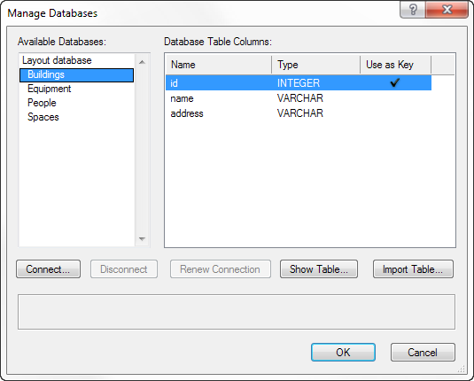Click the Cancel button
This screenshot has width=474, height=381.
(x=423, y=352)
